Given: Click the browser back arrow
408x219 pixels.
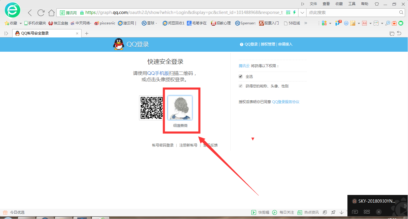Looking at the screenshot, I should tap(30, 12).
